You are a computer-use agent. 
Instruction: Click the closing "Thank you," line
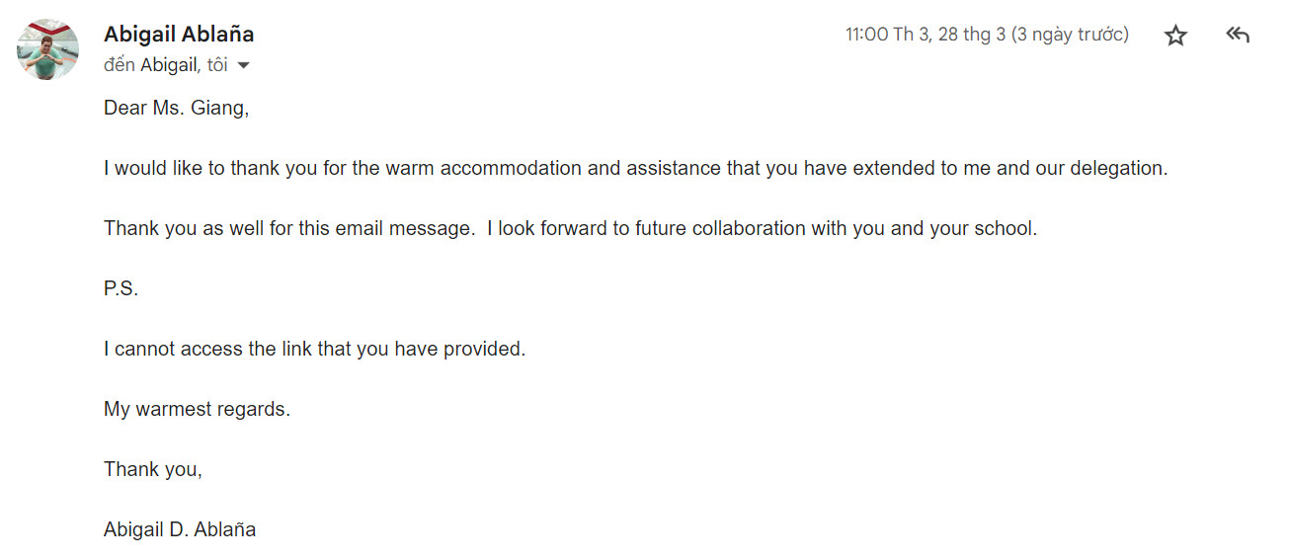152,469
